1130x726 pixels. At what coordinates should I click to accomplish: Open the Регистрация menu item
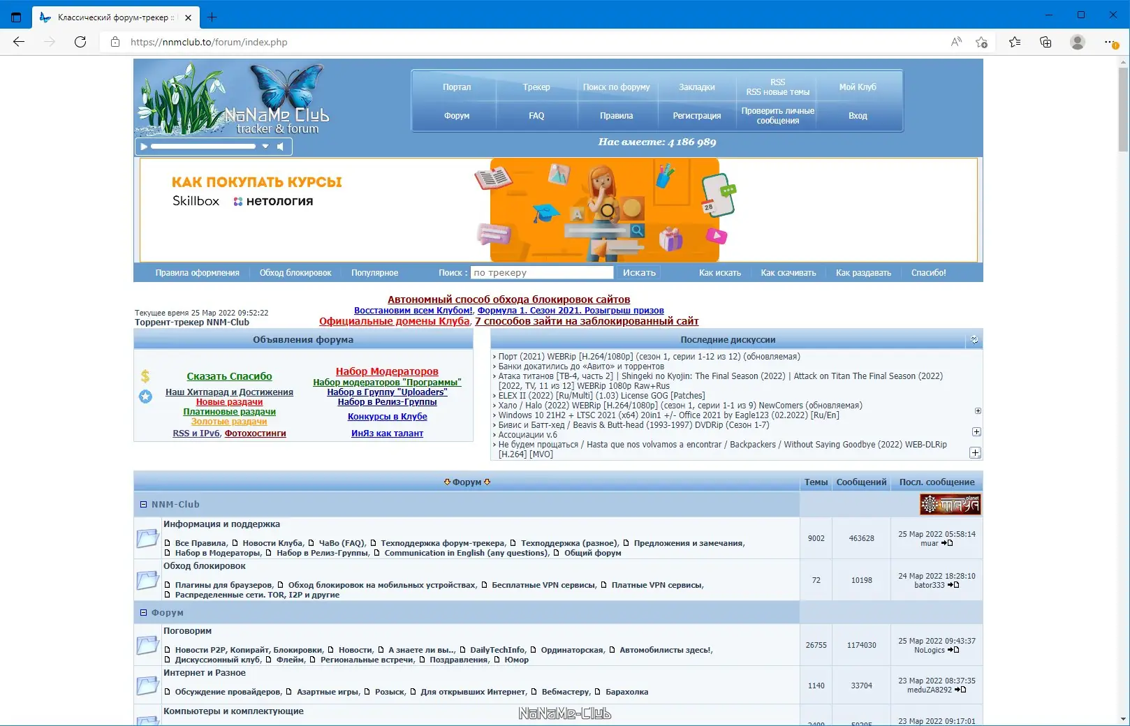(x=697, y=116)
